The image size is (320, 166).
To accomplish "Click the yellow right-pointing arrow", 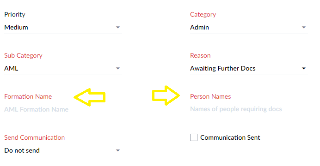I will click(166, 95).
